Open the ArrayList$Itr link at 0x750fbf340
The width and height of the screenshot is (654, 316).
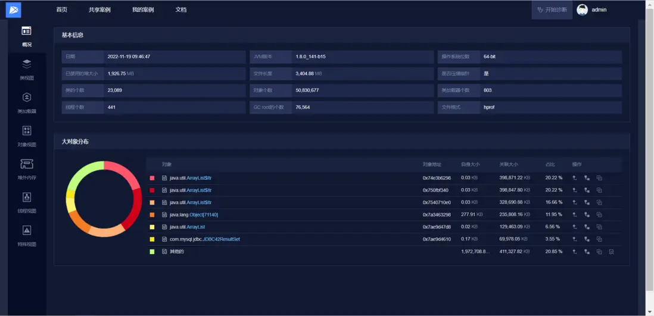pos(191,190)
